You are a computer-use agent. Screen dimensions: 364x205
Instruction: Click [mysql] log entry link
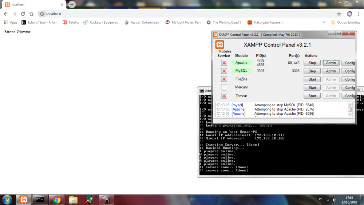(237, 105)
